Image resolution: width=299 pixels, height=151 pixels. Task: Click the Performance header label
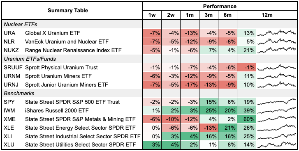tap(220, 6)
